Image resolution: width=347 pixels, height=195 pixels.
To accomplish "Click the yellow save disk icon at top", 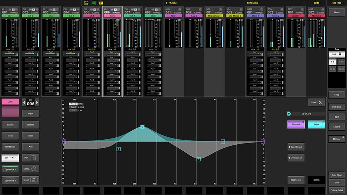I will tap(86, 3).
